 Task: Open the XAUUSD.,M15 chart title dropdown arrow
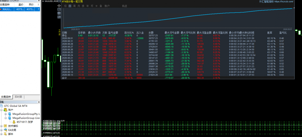point(43,1)
